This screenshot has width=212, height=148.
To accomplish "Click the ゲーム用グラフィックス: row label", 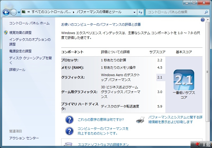I will tap(79, 92).
